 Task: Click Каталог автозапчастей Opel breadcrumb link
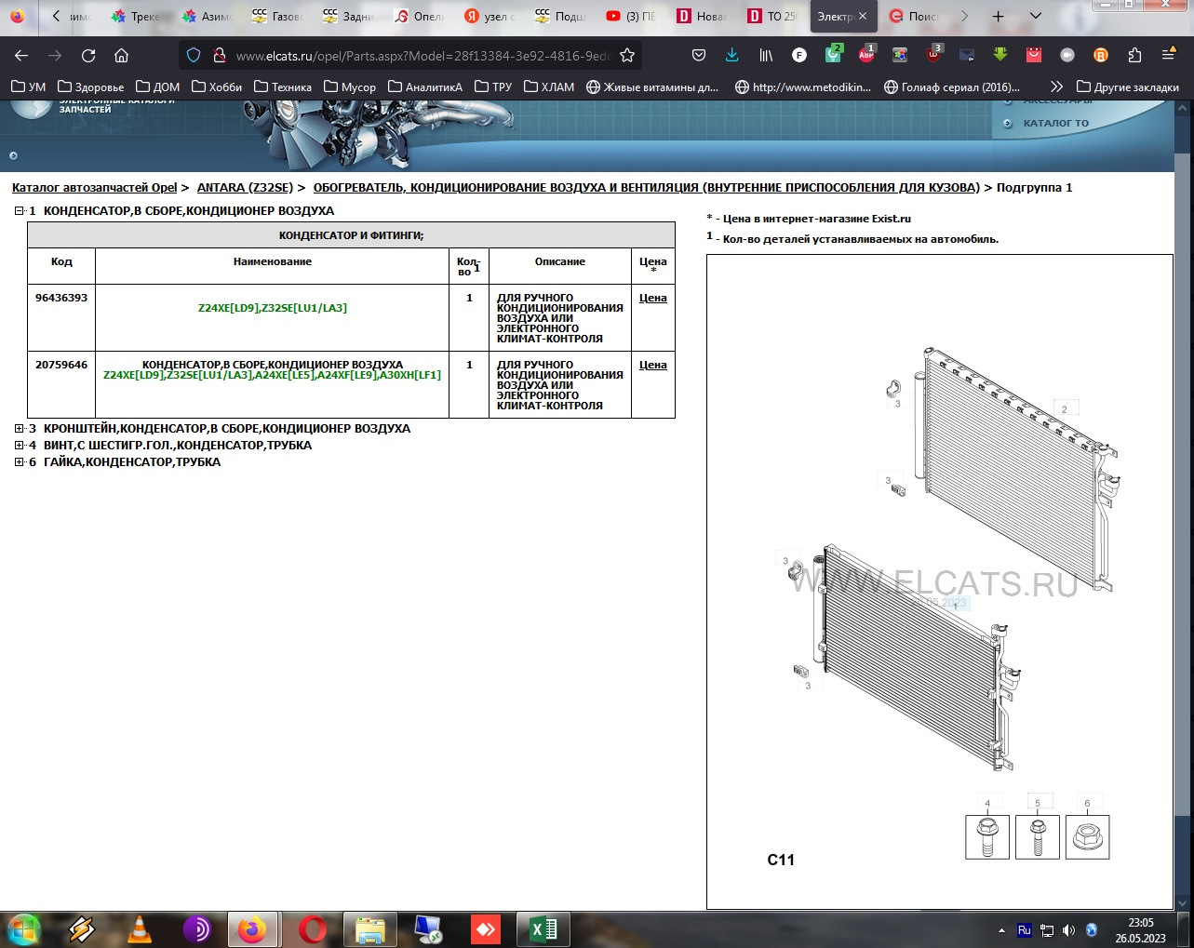94,188
